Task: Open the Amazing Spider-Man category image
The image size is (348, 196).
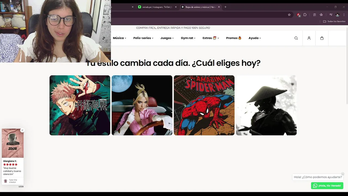Action: click(204, 105)
